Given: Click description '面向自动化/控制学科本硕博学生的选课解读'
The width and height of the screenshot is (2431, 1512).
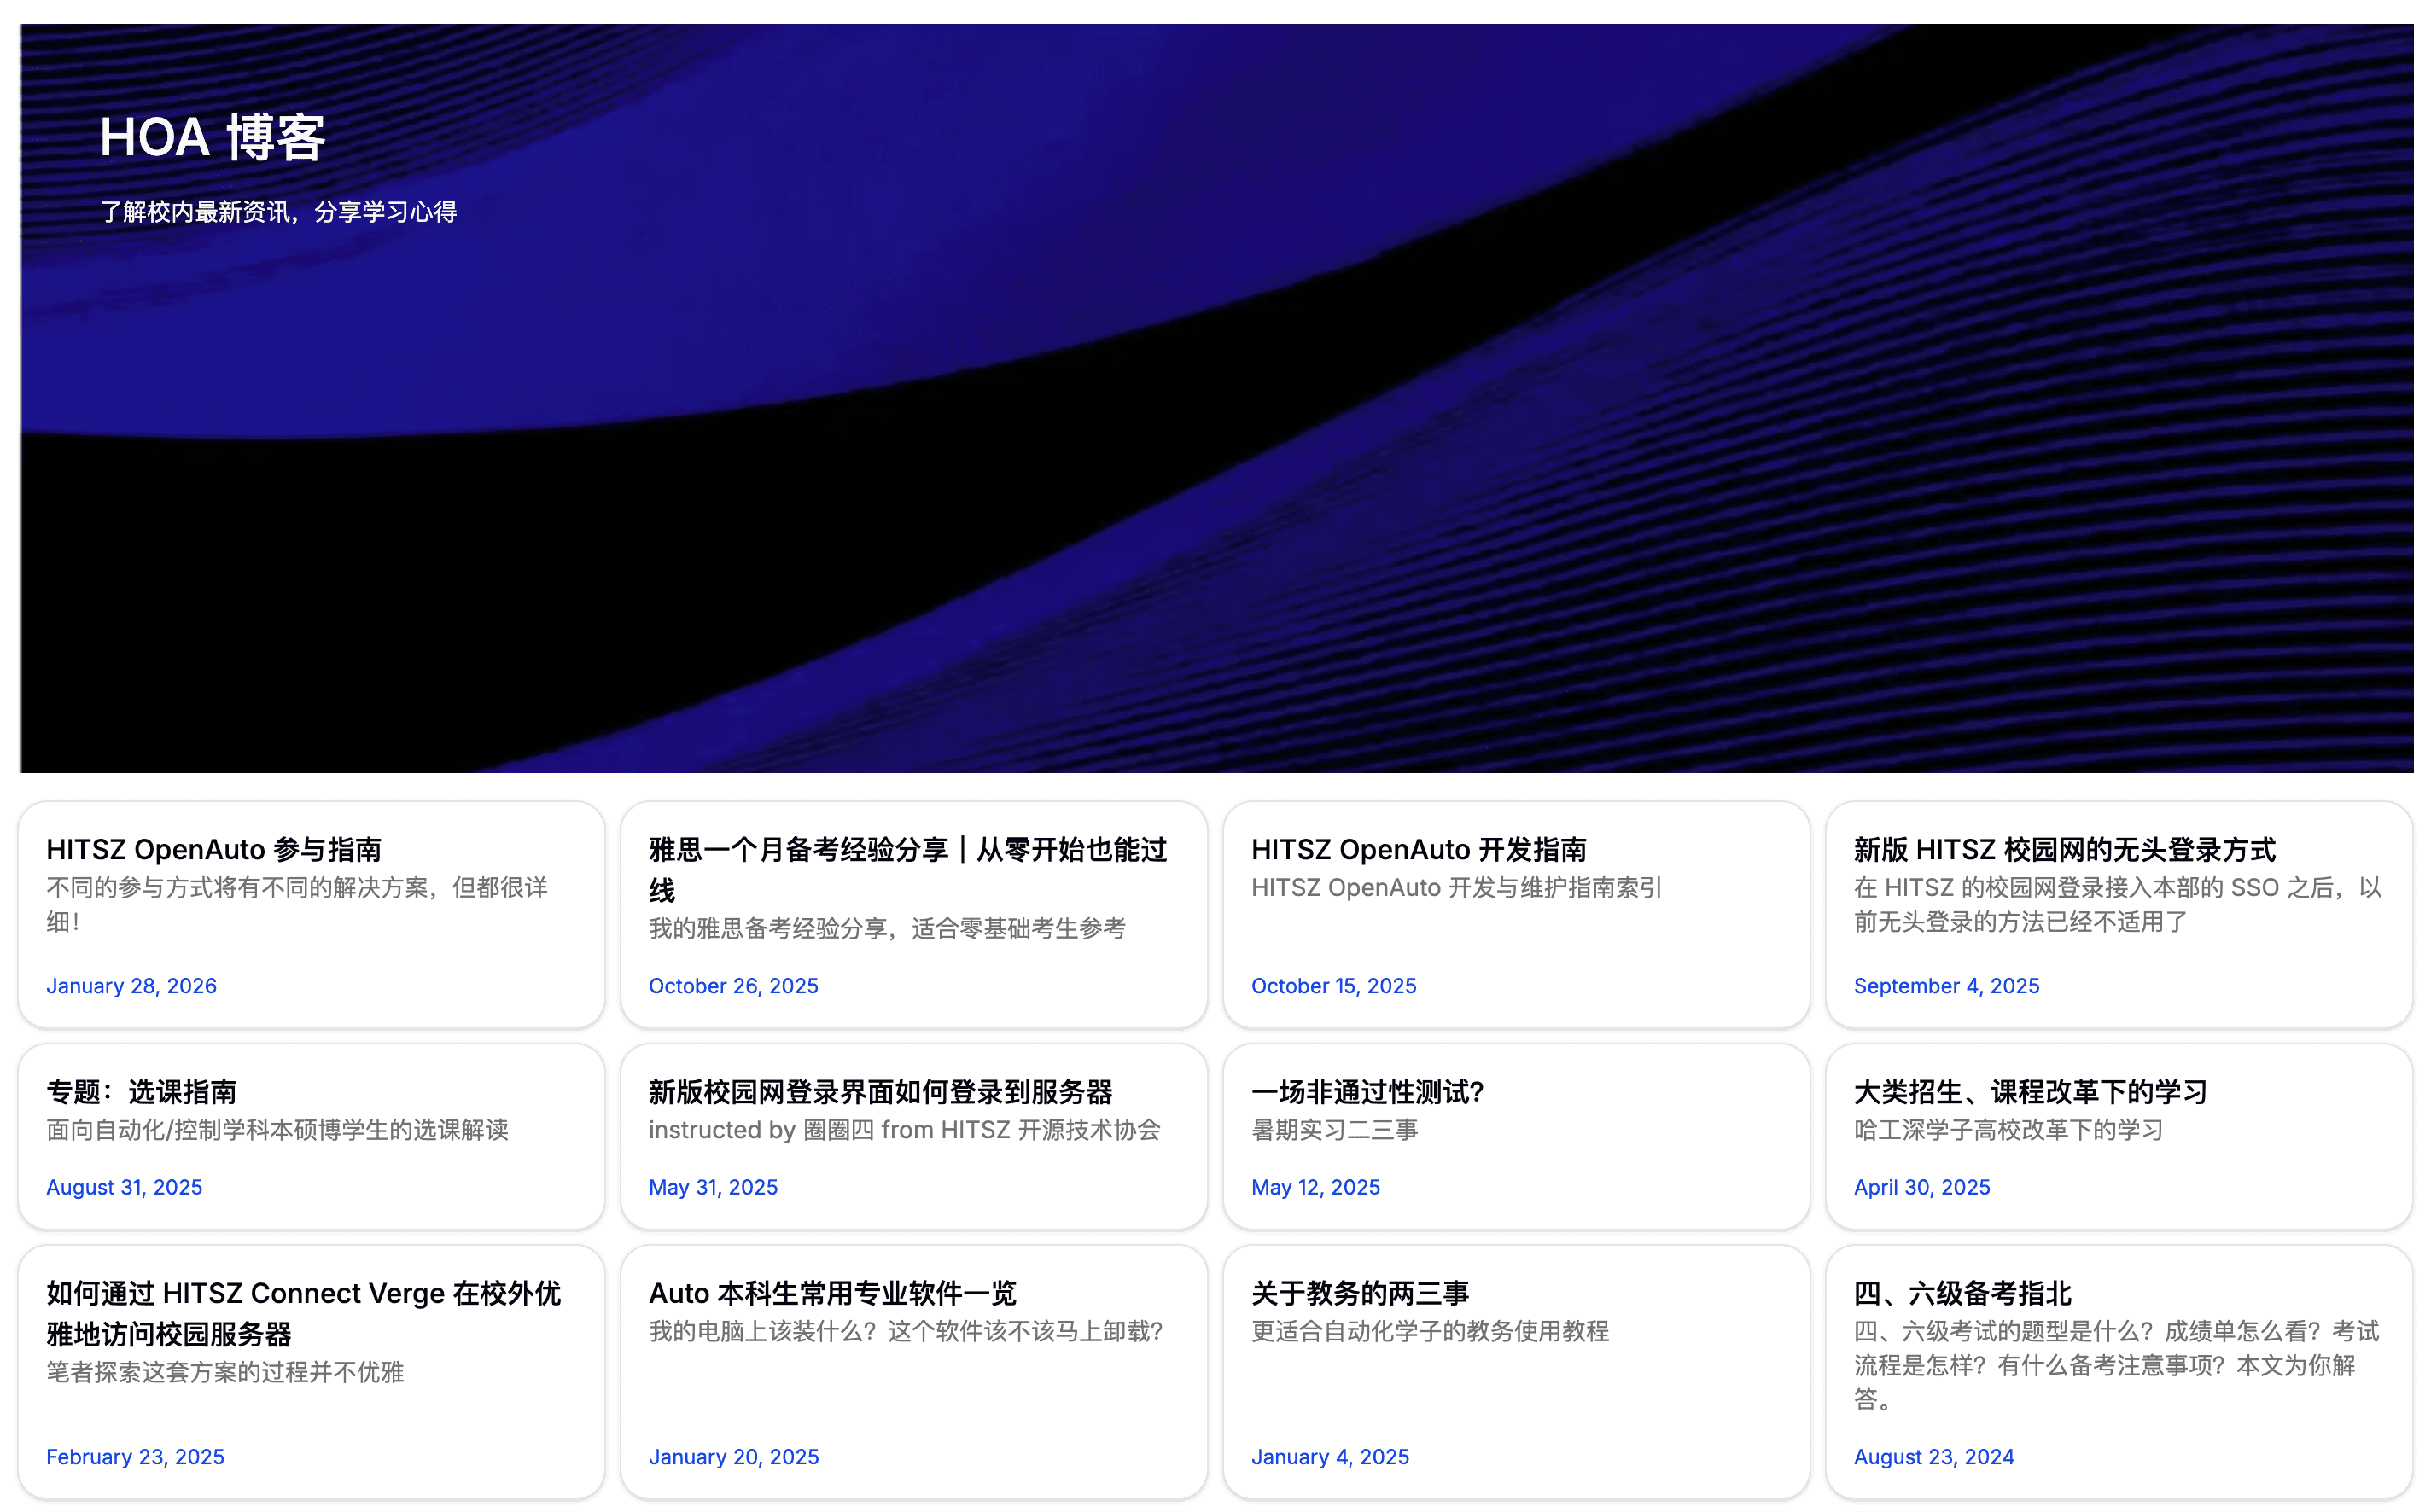Looking at the screenshot, I should tap(277, 1130).
